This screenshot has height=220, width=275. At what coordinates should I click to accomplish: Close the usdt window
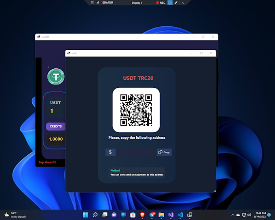click(211, 53)
